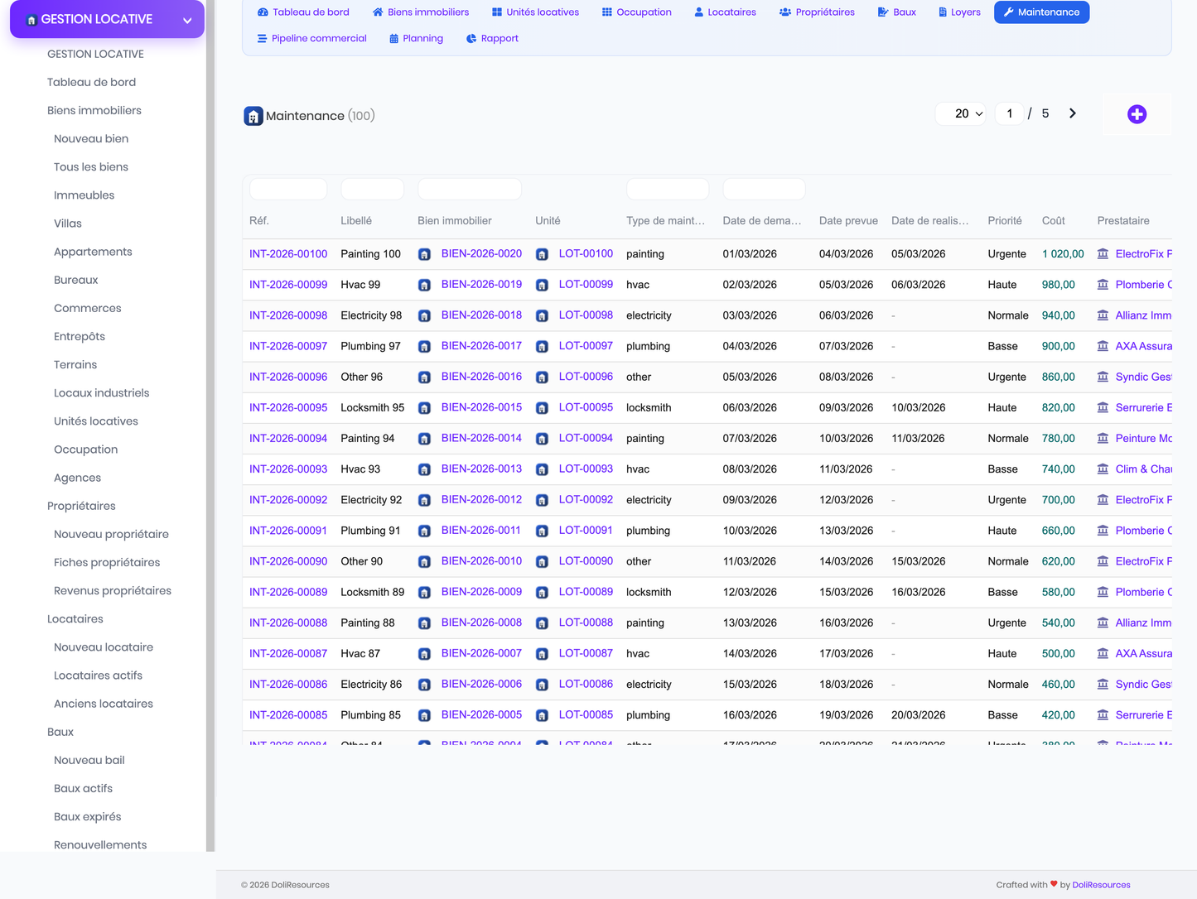
Task: Open intervention INT-2026-00093 link
Action: pos(288,469)
